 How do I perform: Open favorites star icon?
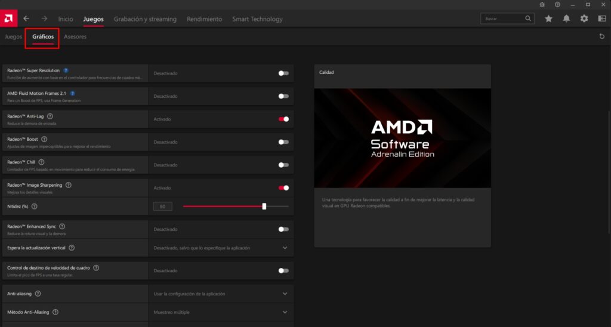click(x=548, y=18)
